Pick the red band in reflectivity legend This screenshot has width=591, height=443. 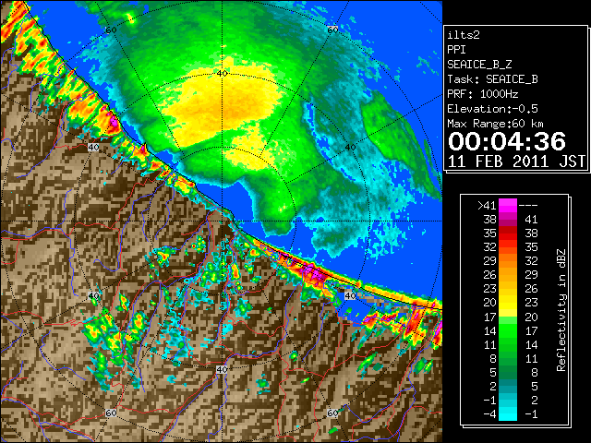pos(508,233)
